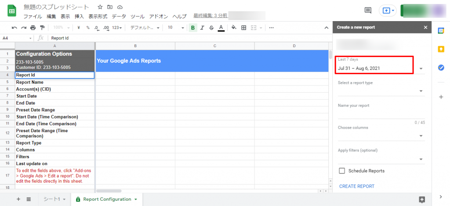Image resolution: width=450 pixels, height=206 pixels.
Task: Open Report Configuration tab menu
Action: pos(136,199)
